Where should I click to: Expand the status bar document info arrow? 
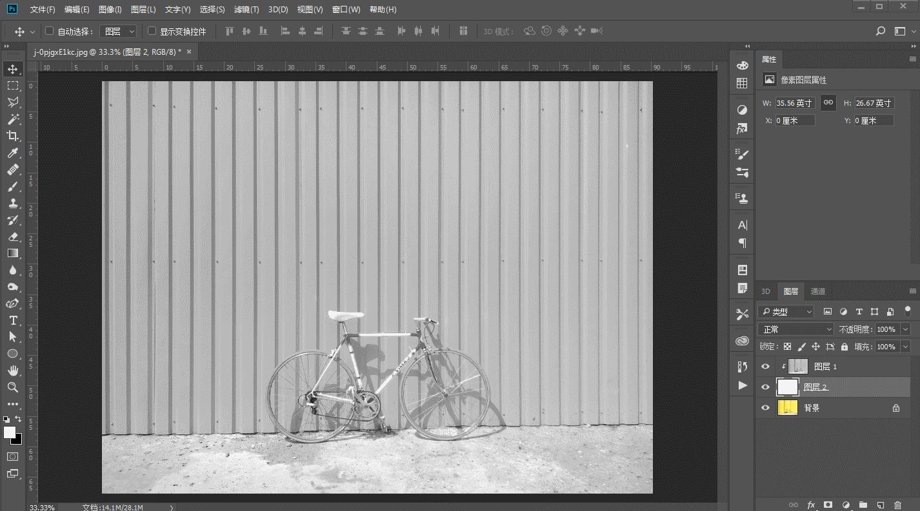172,508
